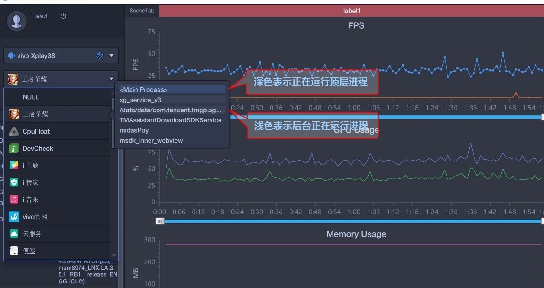Screen dimensions: 544x288
Task: Click the link icon in the device selector
Action: click(99, 55)
